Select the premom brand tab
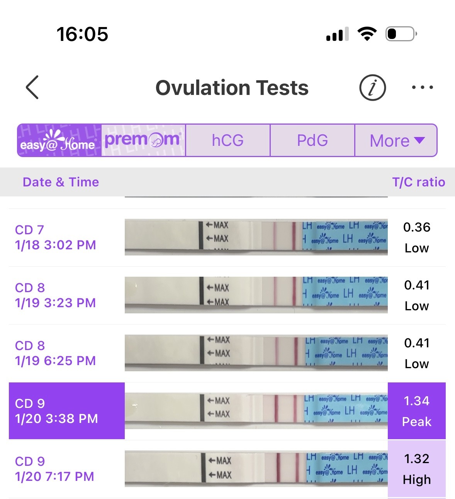The width and height of the screenshot is (455, 499). click(143, 140)
